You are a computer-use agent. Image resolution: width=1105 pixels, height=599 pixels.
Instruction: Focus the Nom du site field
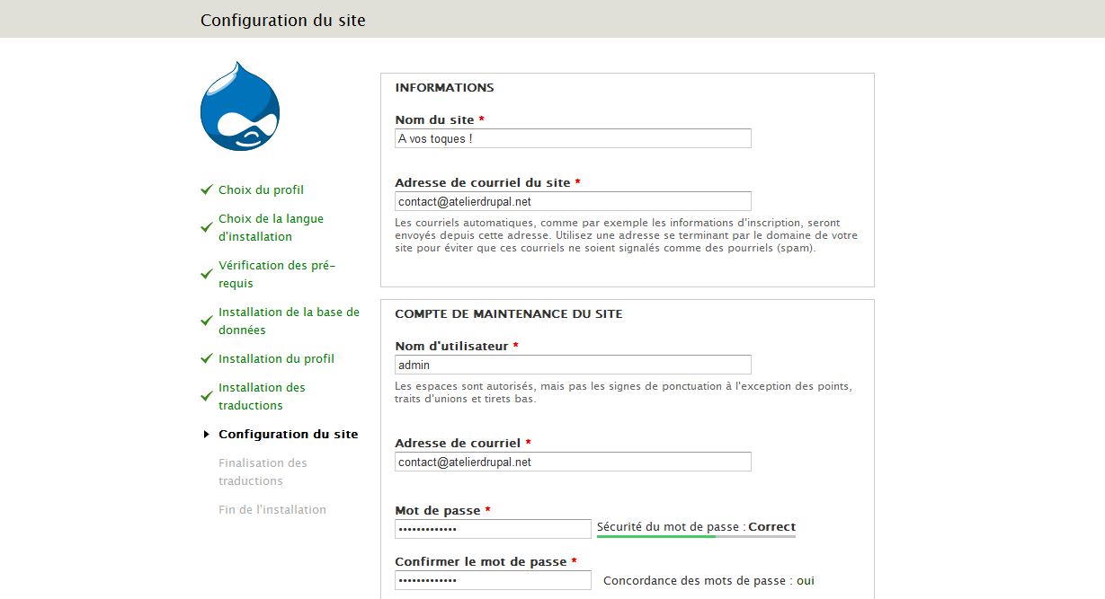point(573,138)
